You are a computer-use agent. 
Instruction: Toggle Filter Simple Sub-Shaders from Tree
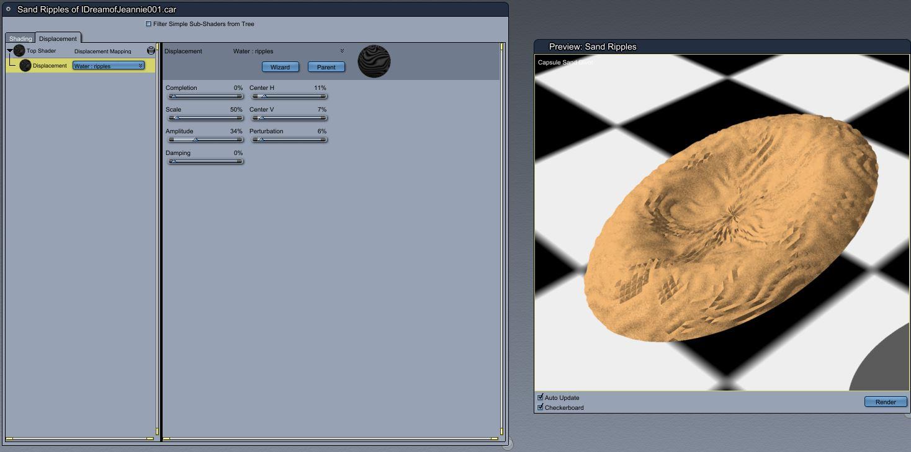tap(148, 24)
